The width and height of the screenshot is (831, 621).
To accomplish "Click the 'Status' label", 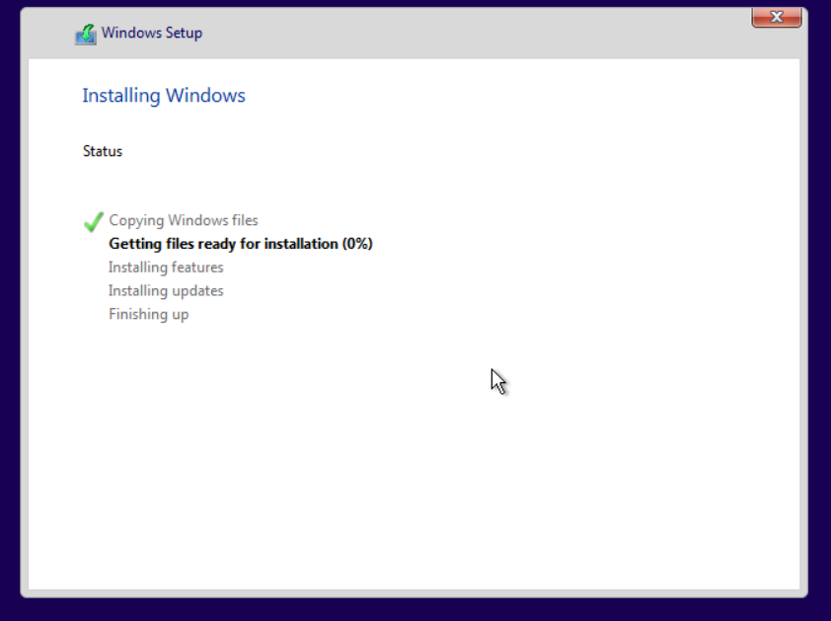I will (103, 151).
